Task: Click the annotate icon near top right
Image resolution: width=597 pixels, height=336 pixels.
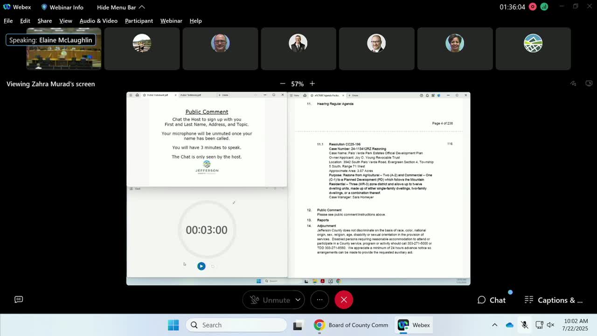Action: click(x=573, y=84)
